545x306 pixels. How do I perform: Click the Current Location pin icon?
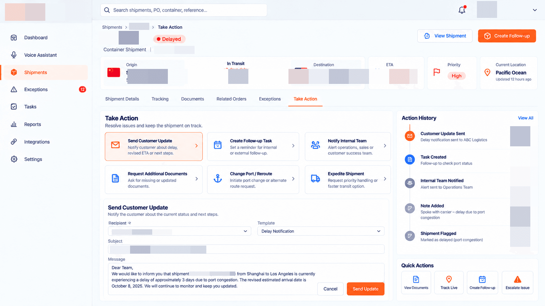pos(487,73)
